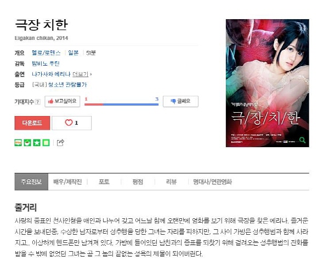Open the 리뷰 tab
This screenshot has width=329, height=267.
[x=171, y=182]
